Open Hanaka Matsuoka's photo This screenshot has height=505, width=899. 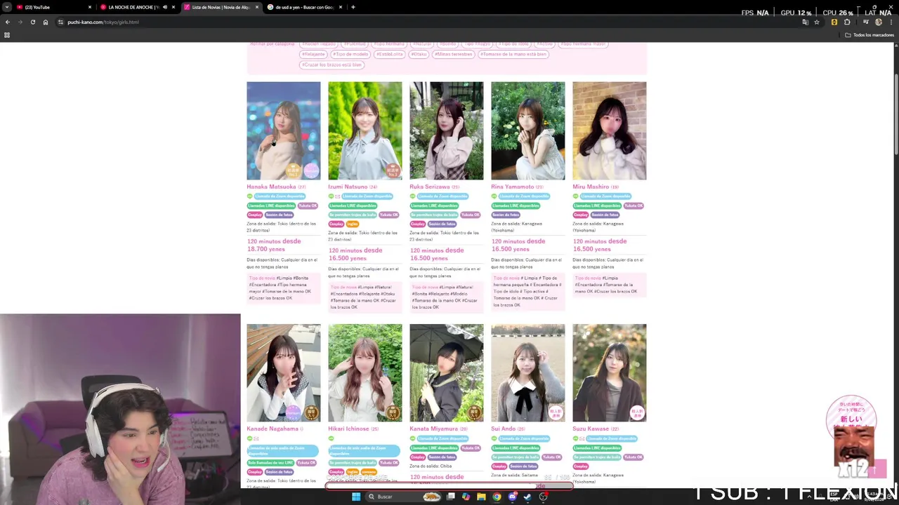[x=283, y=130]
